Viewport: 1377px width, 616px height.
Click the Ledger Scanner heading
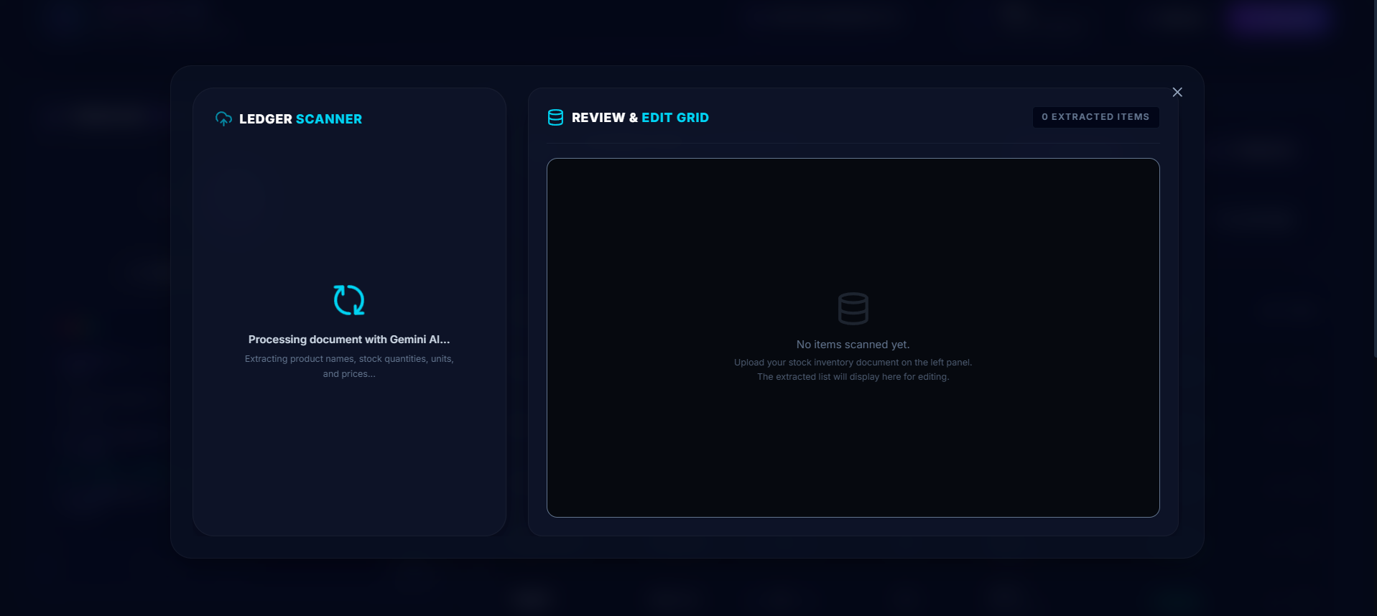(300, 119)
